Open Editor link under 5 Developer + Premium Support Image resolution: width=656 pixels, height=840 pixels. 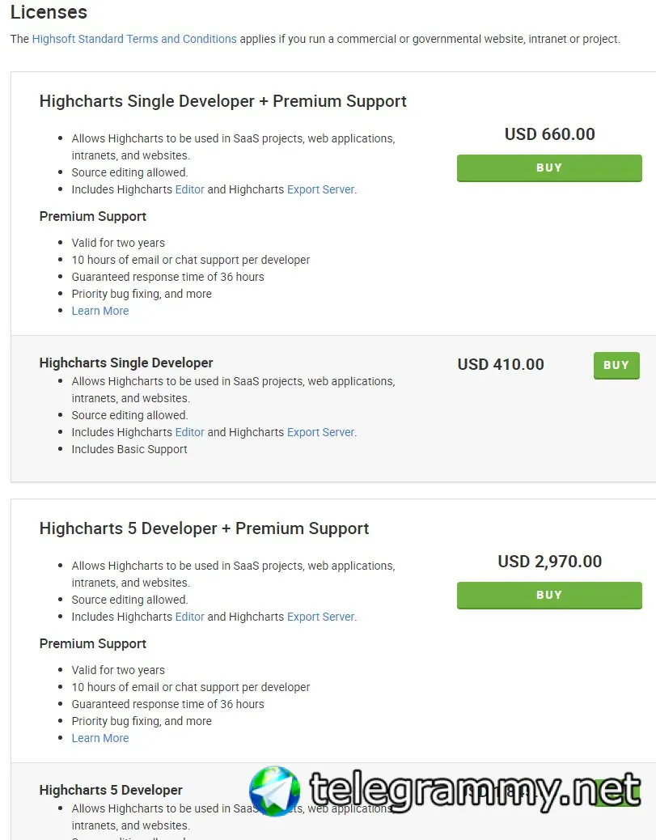coord(189,617)
